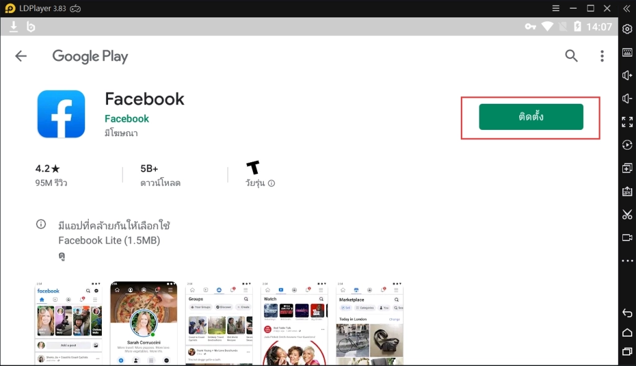The height and width of the screenshot is (366, 636).
Task: Click the Facebook app title
Action: (144, 99)
